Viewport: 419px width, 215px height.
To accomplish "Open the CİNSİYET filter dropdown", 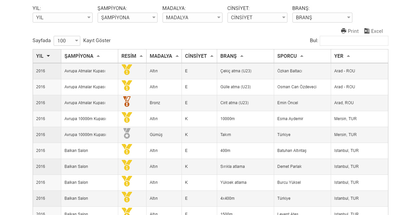I will (257, 18).
